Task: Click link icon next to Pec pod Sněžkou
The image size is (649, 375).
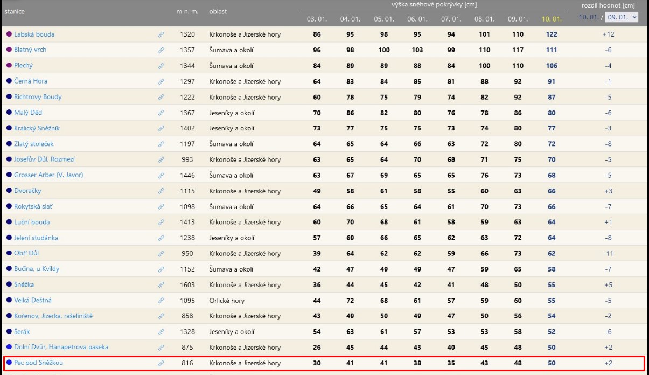Action: [161, 363]
